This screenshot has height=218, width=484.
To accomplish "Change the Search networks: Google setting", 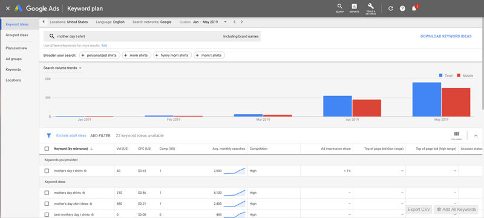I will coord(152,22).
